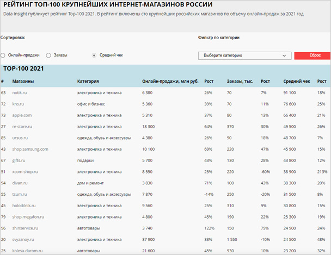This screenshot has height=255, width=331.
Task: Open the holodilnik.ru store link
Action: click(24, 206)
